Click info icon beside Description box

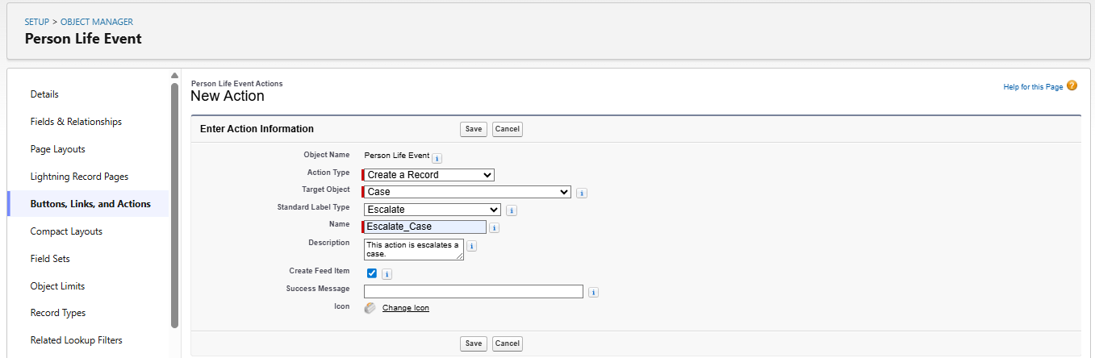pos(472,246)
